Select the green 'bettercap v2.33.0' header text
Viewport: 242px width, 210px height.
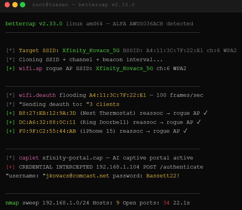coord(34,24)
